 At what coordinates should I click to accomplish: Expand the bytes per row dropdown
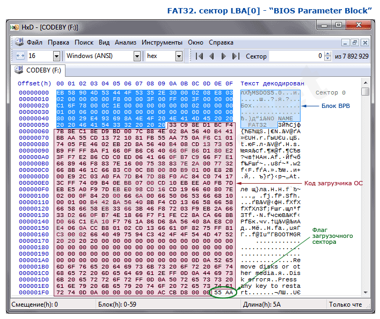(56, 56)
